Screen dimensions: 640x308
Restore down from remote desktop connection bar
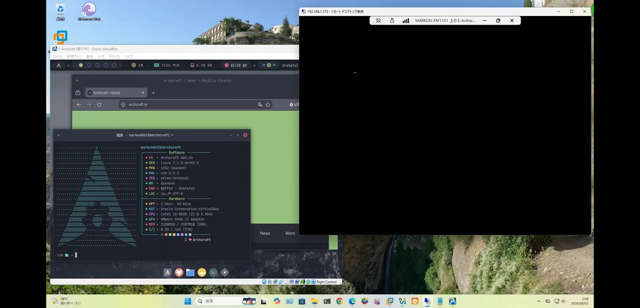498,21
